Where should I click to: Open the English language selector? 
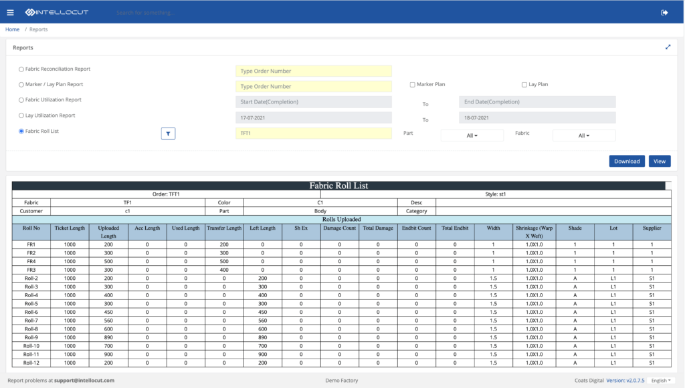[x=660, y=379]
